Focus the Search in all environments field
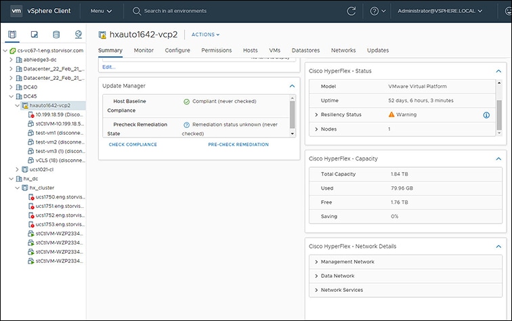The width and height of the screenshot is (512, 321). [175, 11]
